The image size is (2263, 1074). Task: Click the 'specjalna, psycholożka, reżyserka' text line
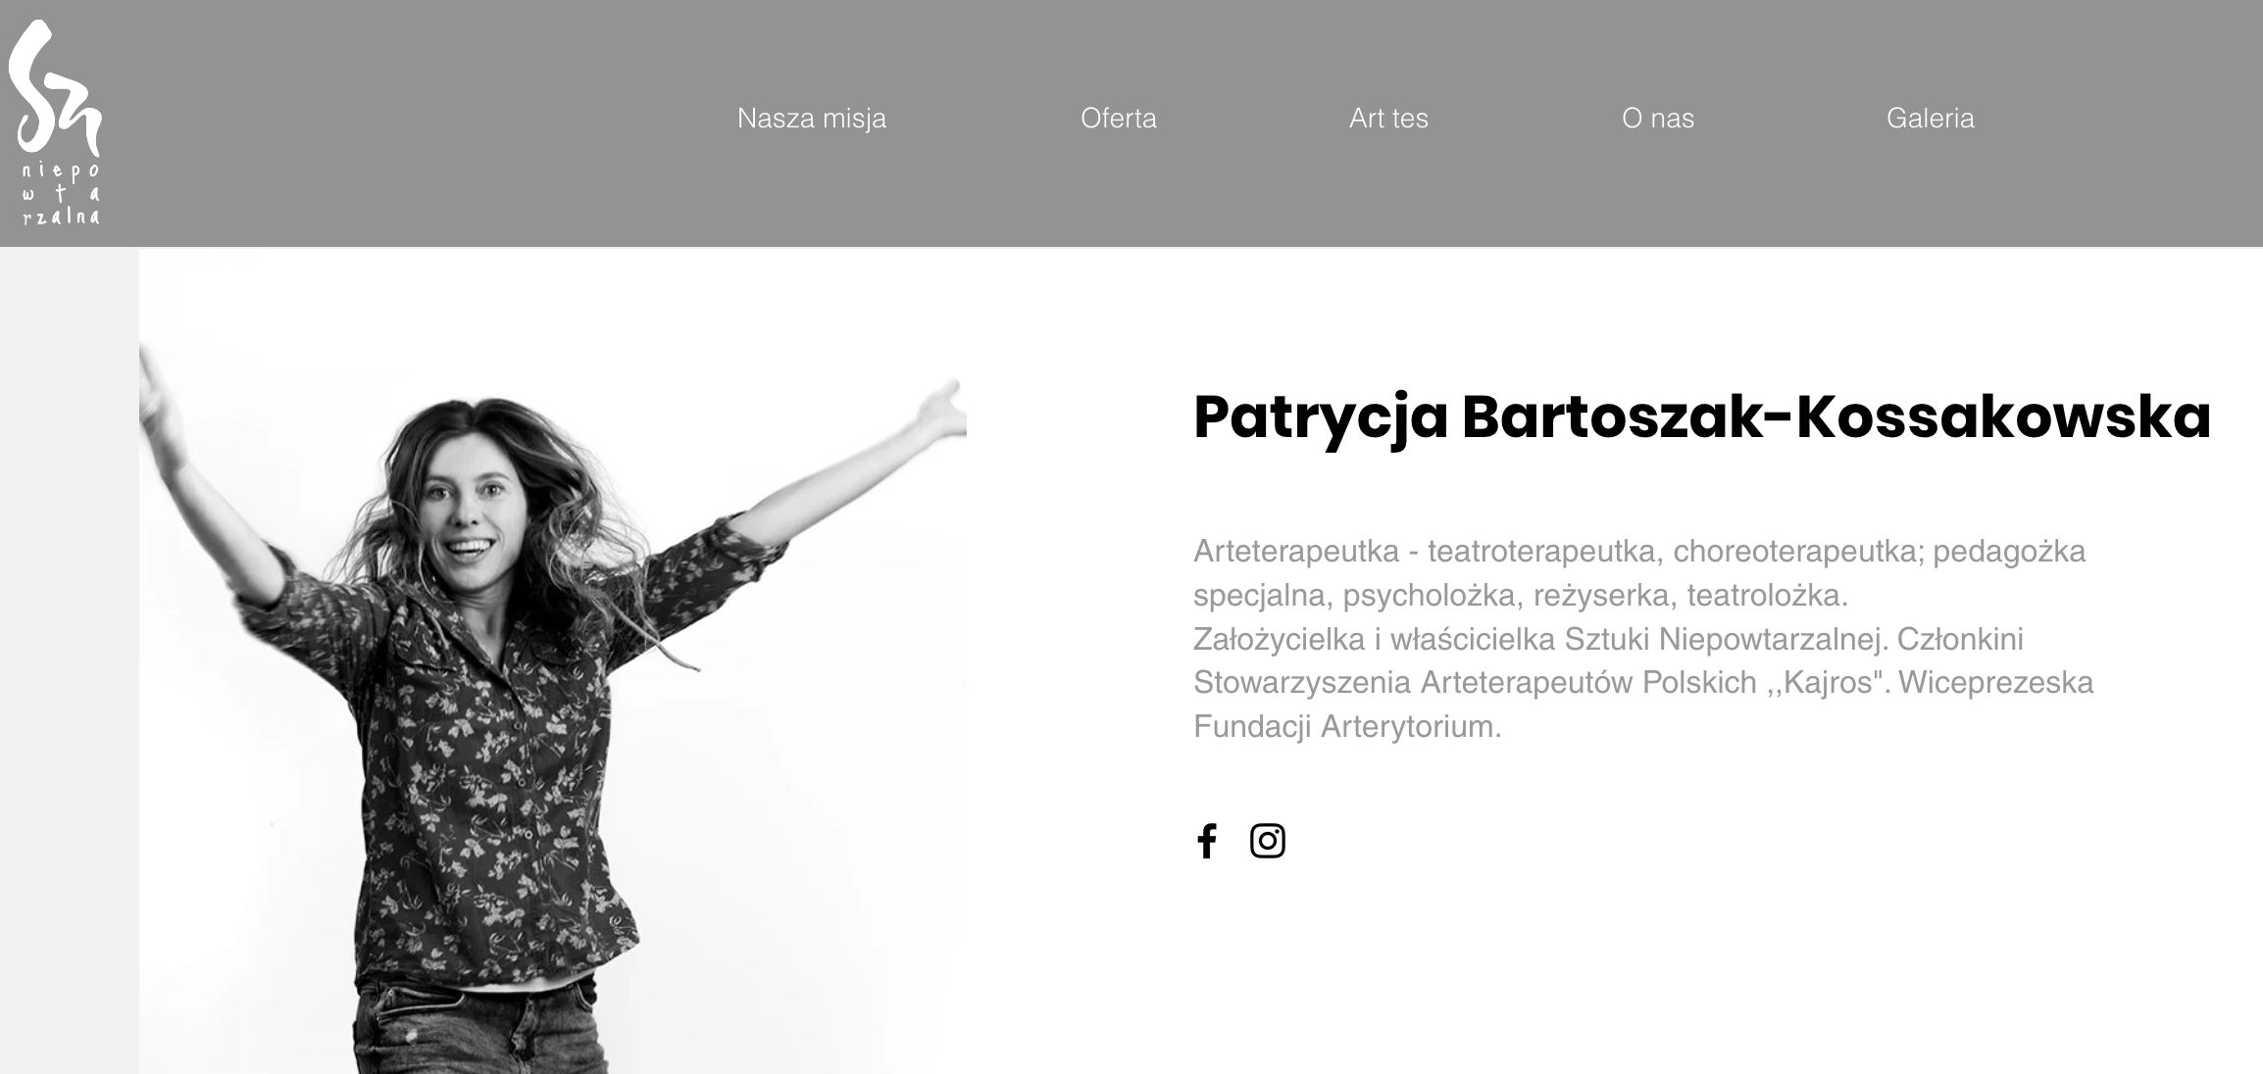click(1521, 596)
